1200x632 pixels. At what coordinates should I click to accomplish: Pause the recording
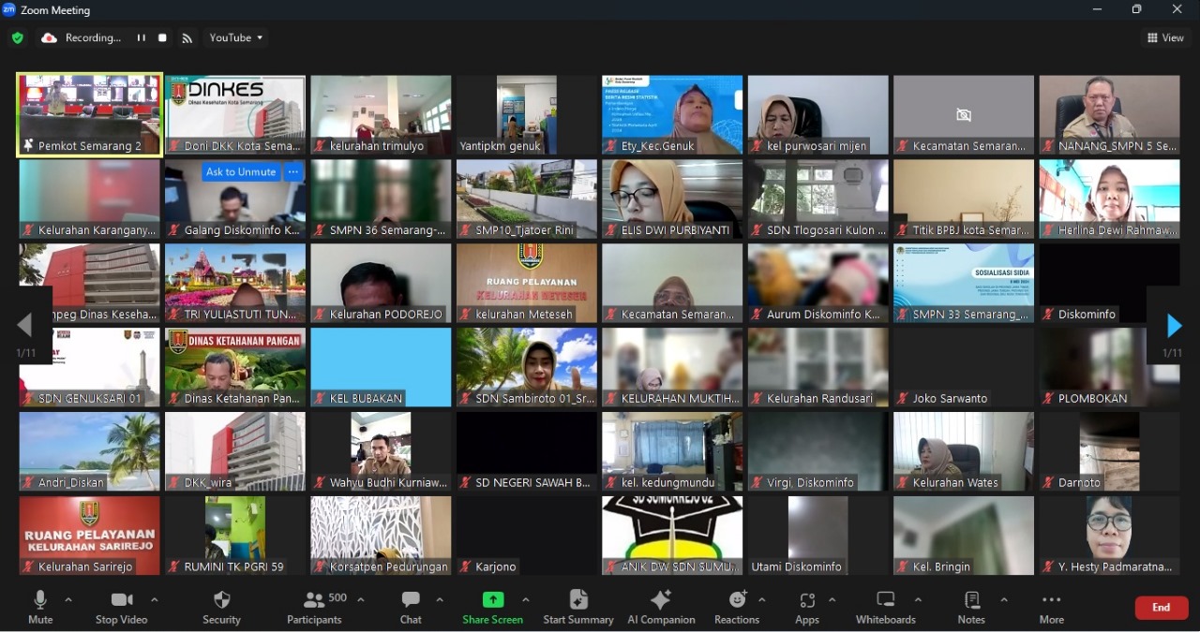click(x=142, y=38)
